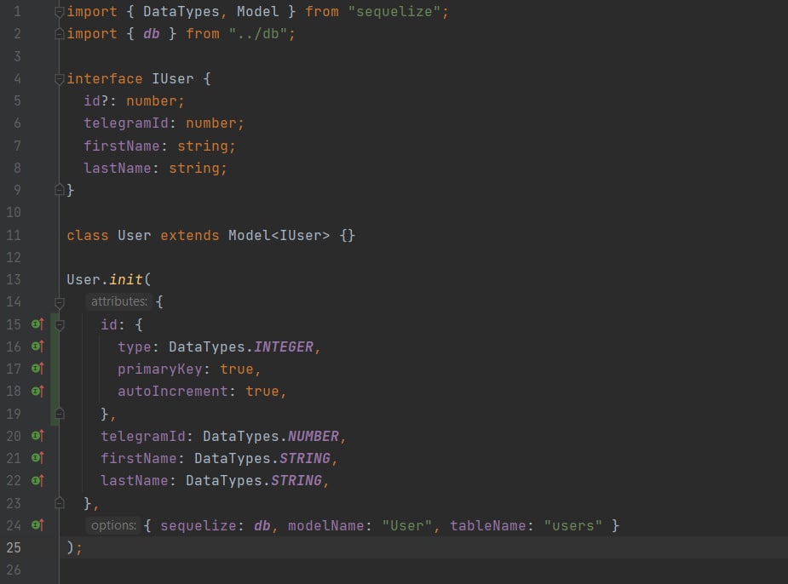This screenshot has width=788, height=584.
Task: Collapse the IUser interface fold on line 4
Action: coord(60,79)
